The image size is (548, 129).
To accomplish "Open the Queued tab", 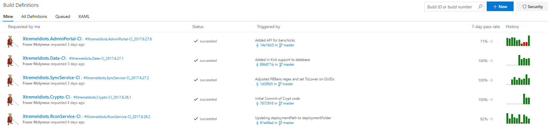I will tap(63, 16).
